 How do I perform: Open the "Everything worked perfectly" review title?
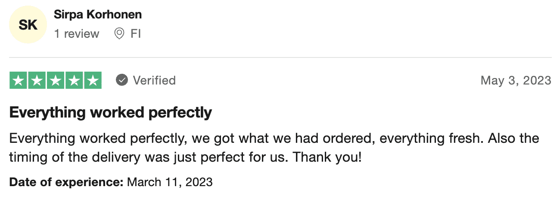click(x=110, y=112)
